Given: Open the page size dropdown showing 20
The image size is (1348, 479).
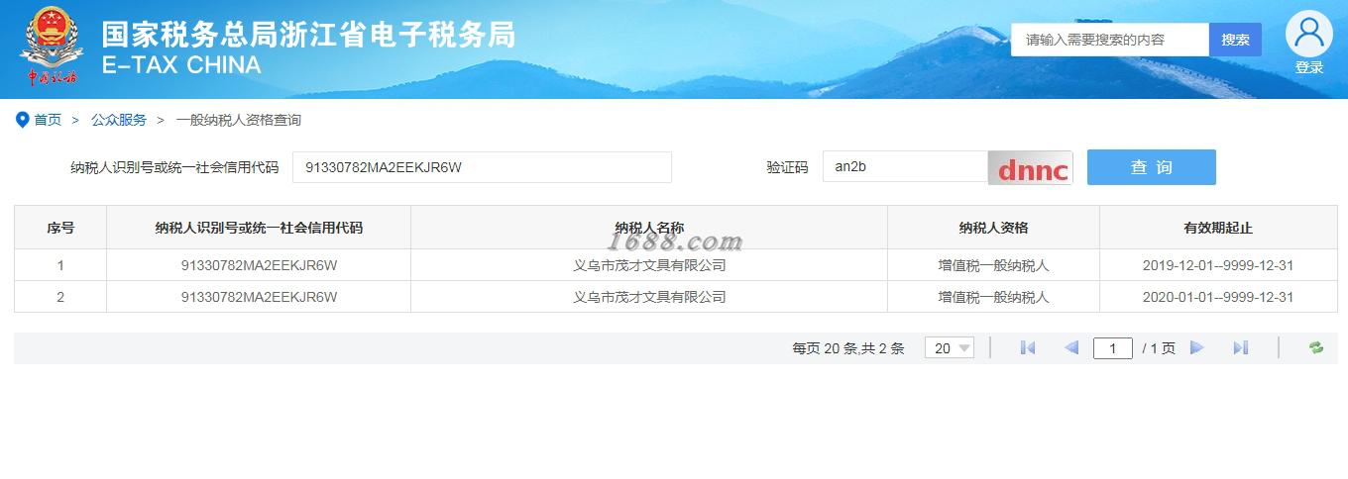Looking at the screenshot, I should (x=950, y=348).
